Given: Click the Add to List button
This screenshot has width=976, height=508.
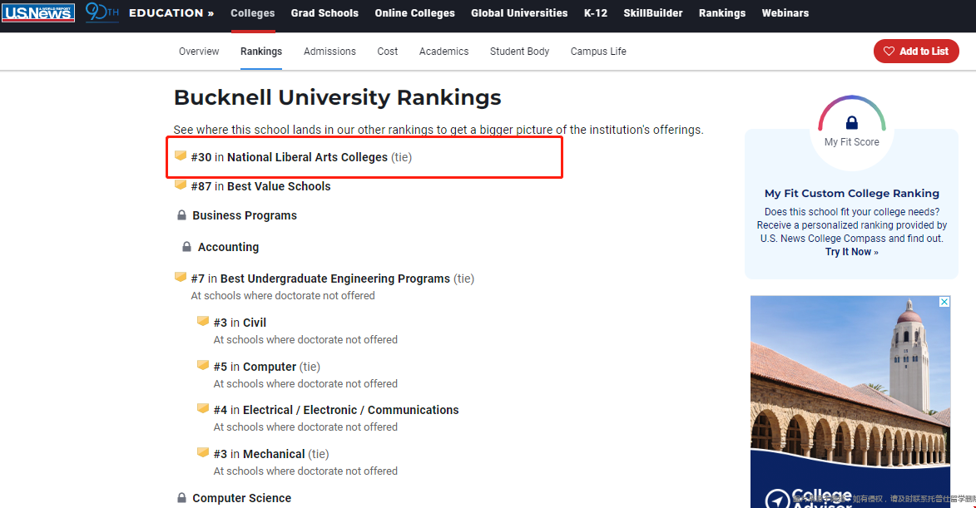Looking at the screenshot, I should (x=916, y=52).
